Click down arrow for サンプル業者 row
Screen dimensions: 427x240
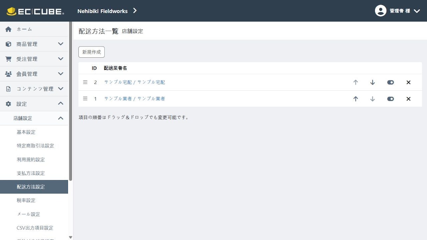point(372,99)
